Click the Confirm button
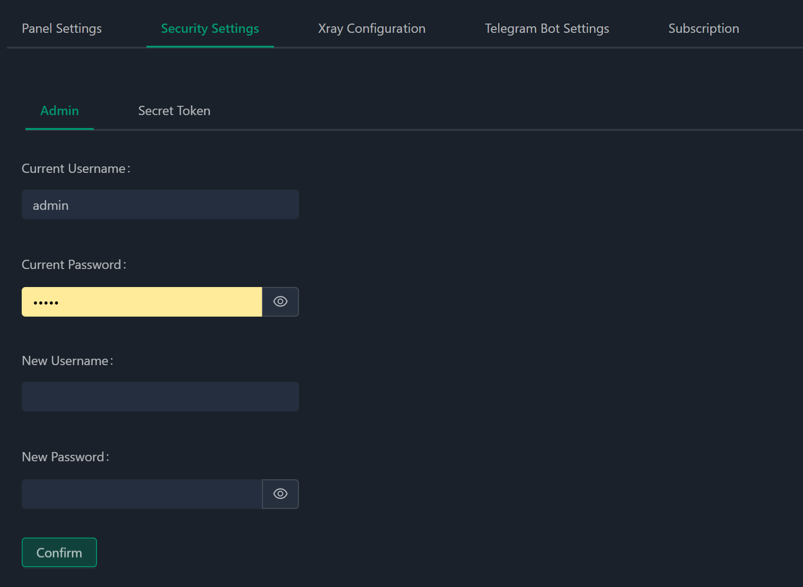This screenshot has height=587, width=803. [x=59, y=552]
